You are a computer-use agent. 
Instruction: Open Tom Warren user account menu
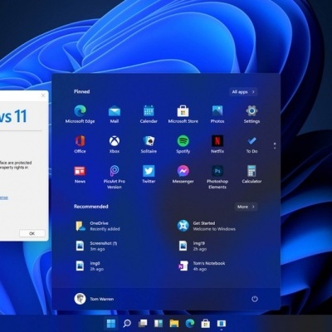94,299
